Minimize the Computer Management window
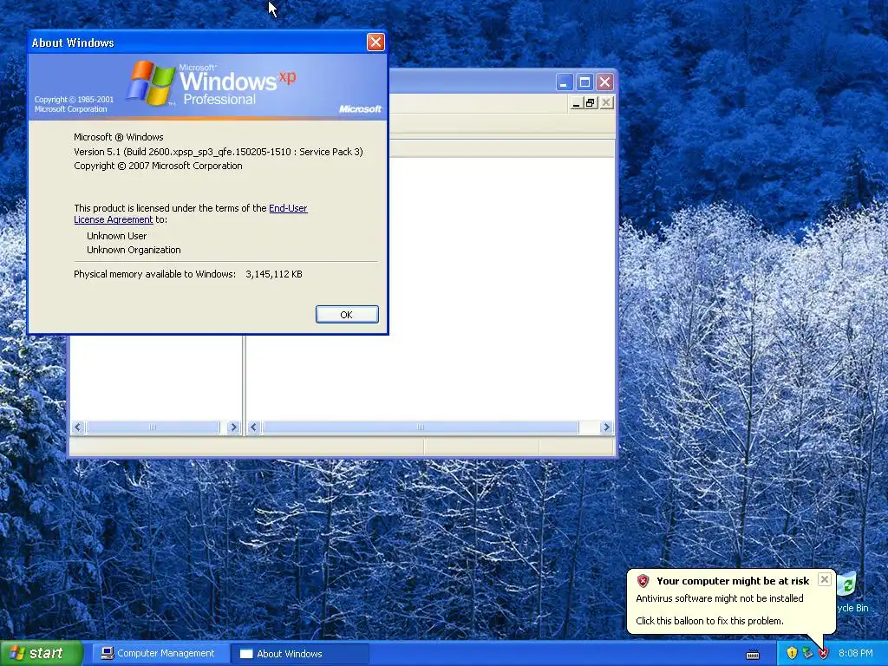The height and width of the screenshot is (666, 888). pyautogui.click(x=564, y=82)
